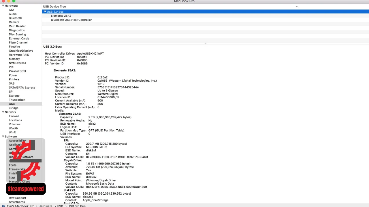
Task: Select NVMExpress in sidebar
Action: point(17,63)
